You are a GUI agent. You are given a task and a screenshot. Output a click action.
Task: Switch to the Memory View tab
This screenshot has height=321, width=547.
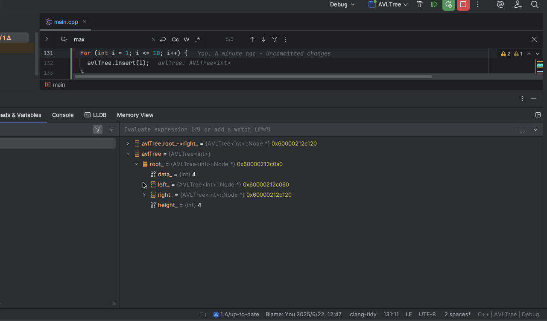pos(135,115)
